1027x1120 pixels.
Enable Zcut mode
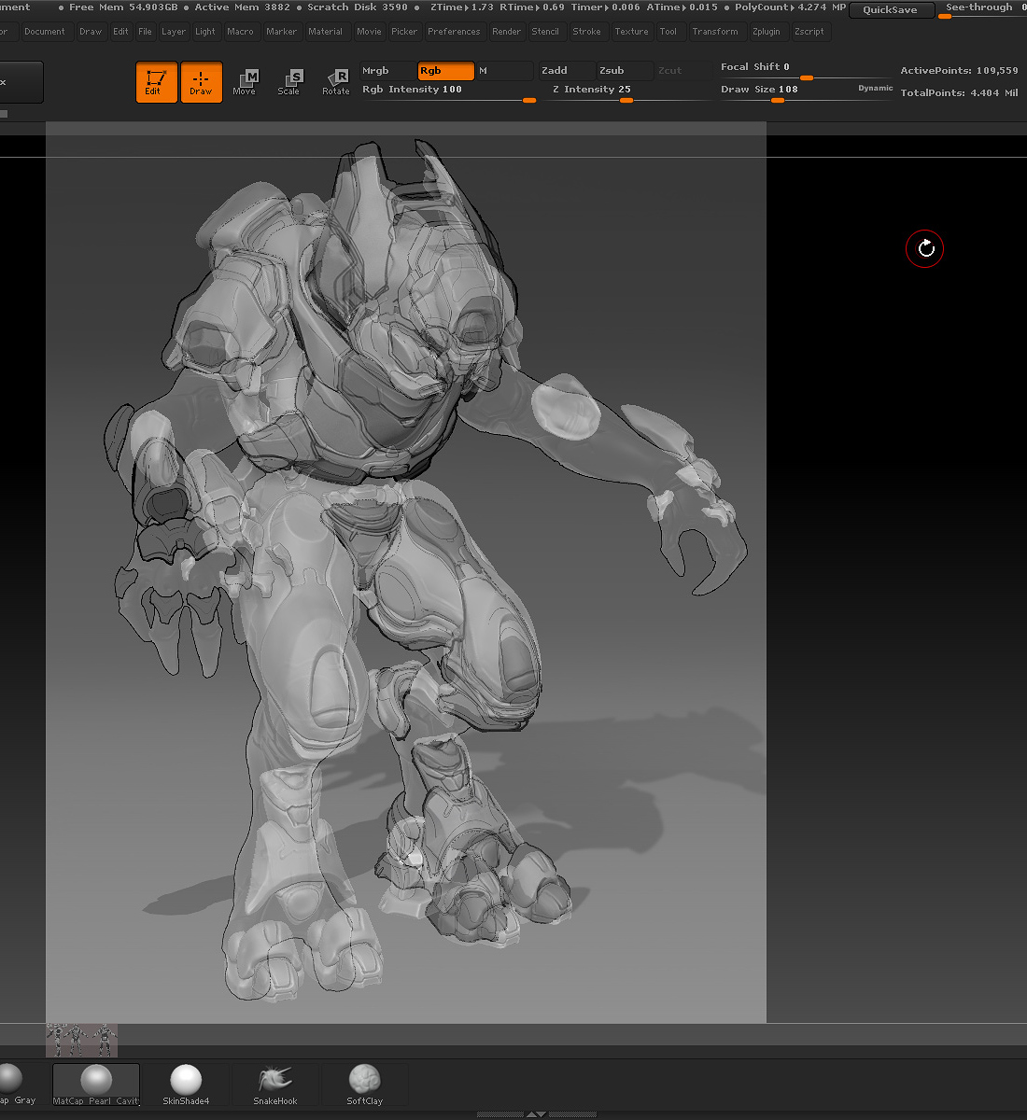coord(682,71)
